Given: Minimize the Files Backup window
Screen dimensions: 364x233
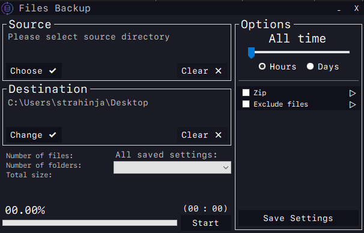Looking at the screenshot, I should 339,9.
